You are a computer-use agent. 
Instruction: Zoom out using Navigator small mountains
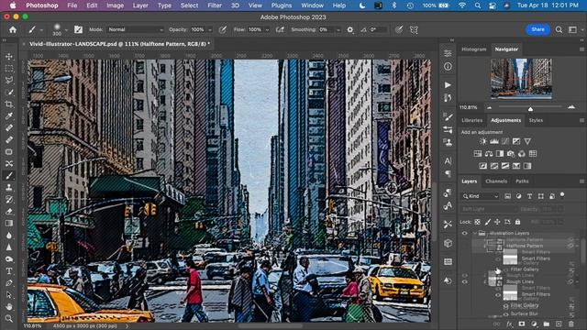click(489, 107)
